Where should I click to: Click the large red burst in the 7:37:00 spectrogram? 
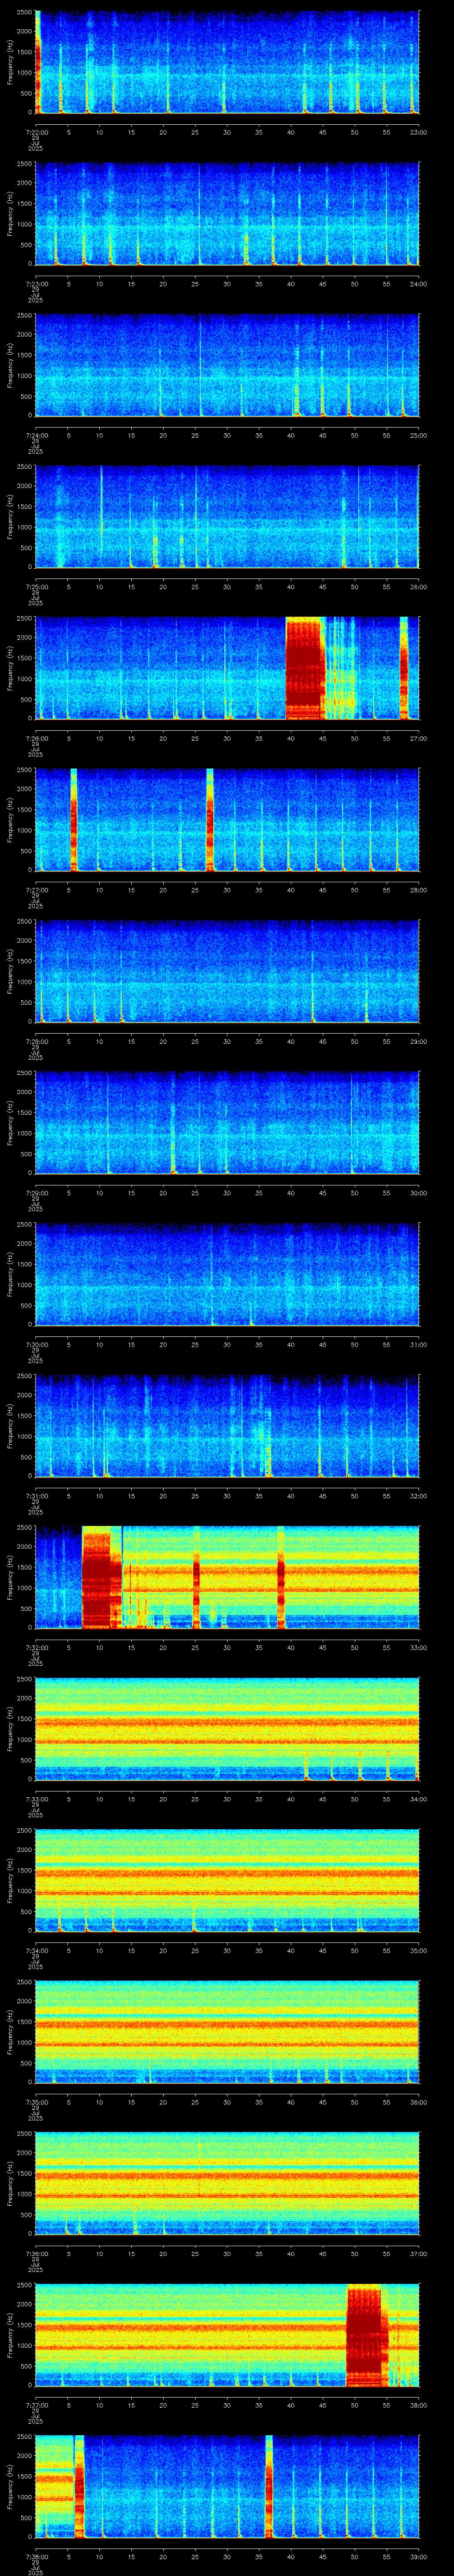pos(366,2335)
